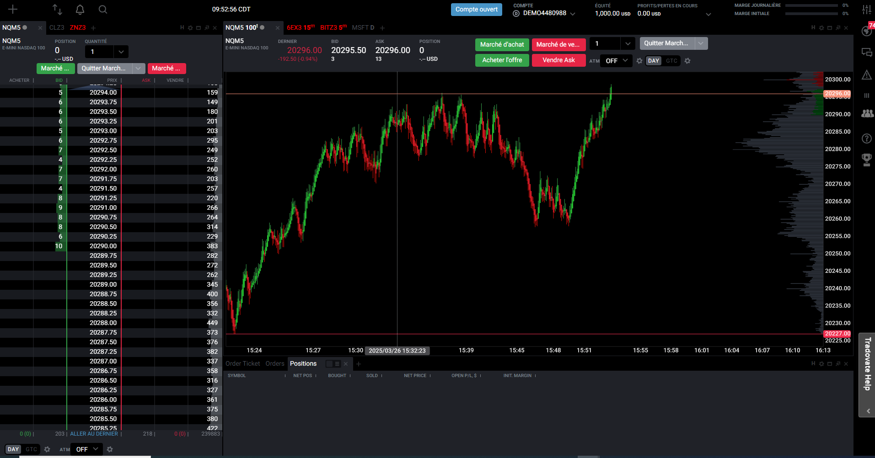Click the Marché d'achat button
Image resolution: width=875 pixels, height=458 pixels.
click(502, 45)
